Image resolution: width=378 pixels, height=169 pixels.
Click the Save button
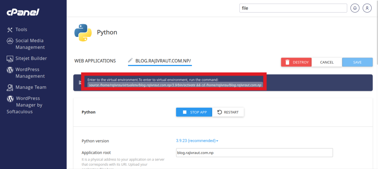click(x=357, y=62)
